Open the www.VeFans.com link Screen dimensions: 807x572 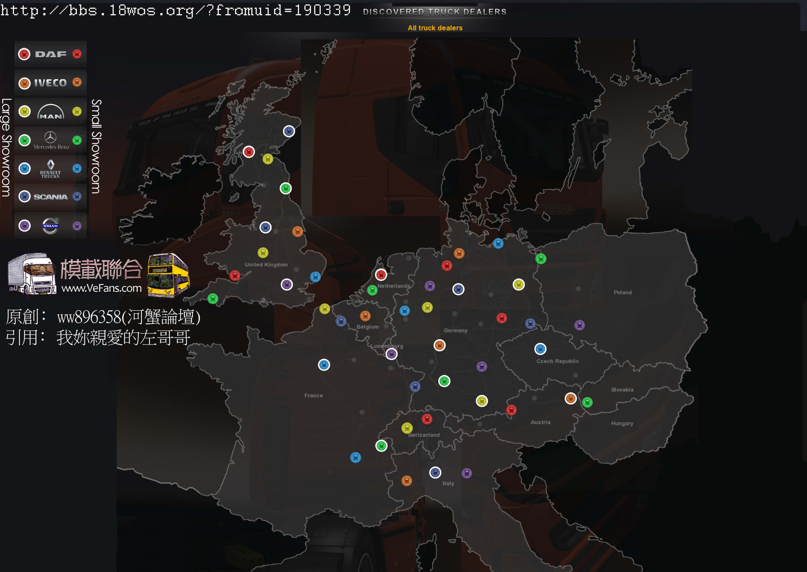pyautogui.click(x=102, y=288)
